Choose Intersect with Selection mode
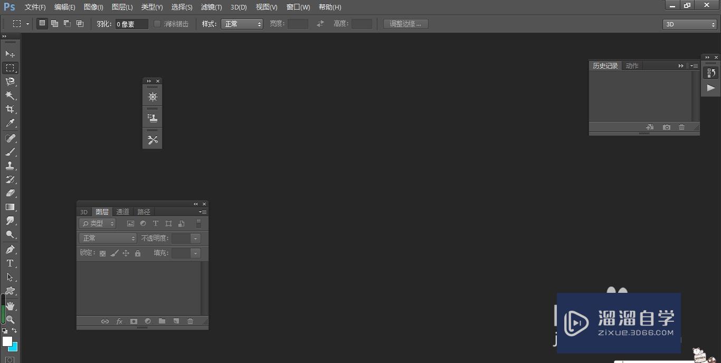721x363 pixels. click(x=80, y=24)
